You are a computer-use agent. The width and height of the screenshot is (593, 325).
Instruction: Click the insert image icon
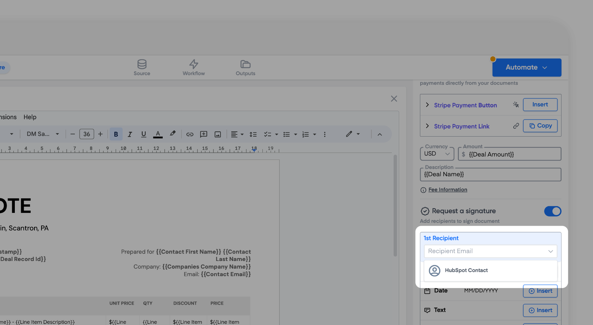[218, 134]
